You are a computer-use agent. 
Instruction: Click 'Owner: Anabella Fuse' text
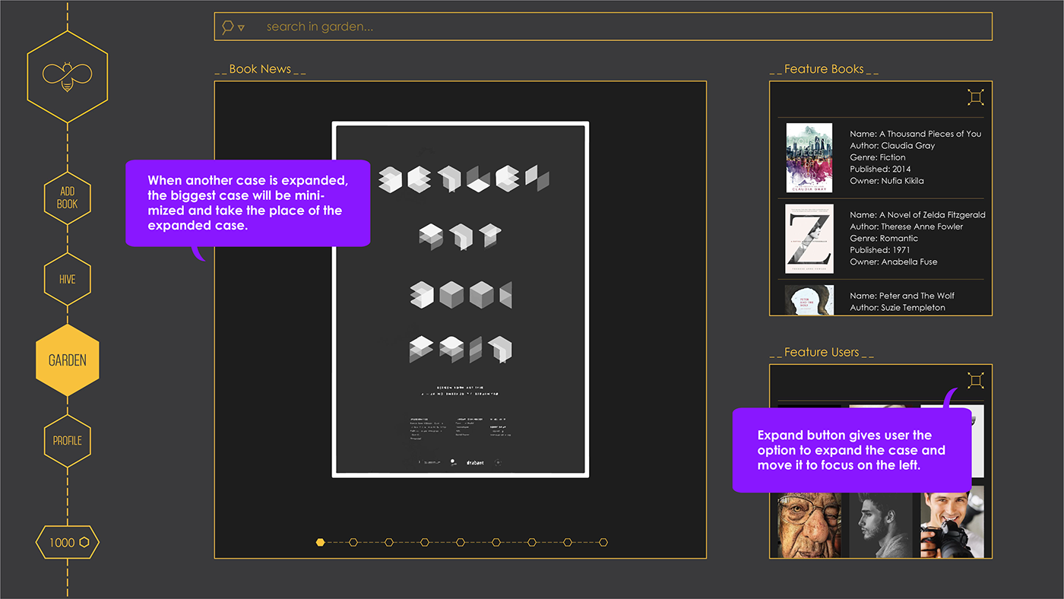(x=894, y=261)
